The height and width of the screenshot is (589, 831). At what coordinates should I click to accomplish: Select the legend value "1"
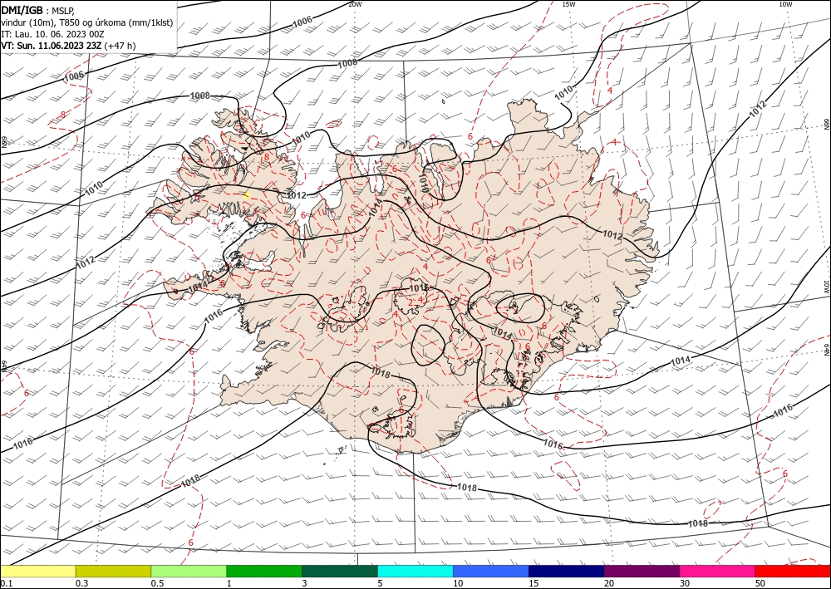tap(229, 583)
